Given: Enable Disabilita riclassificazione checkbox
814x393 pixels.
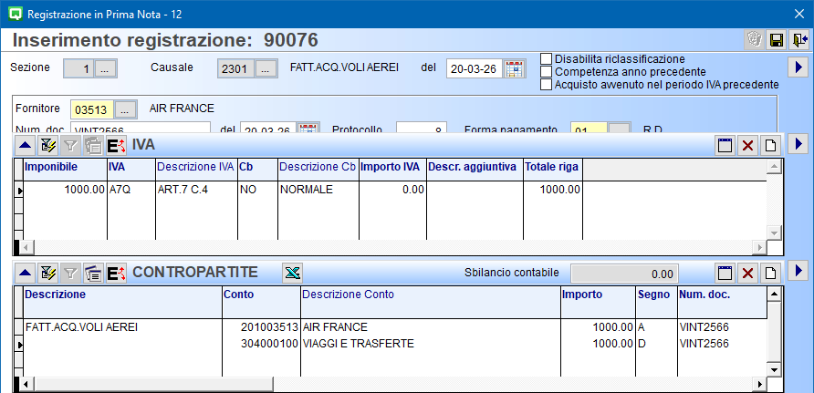Looking at the screenshot, I should pyautogui.click(x=547, y=59).
